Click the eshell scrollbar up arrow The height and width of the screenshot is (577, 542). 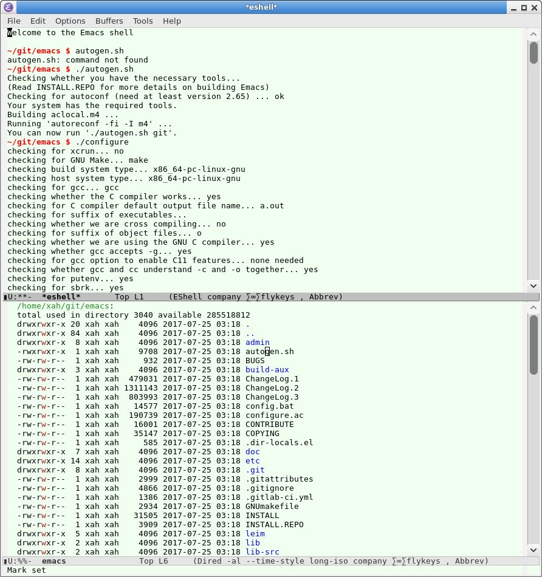(533, 34)
